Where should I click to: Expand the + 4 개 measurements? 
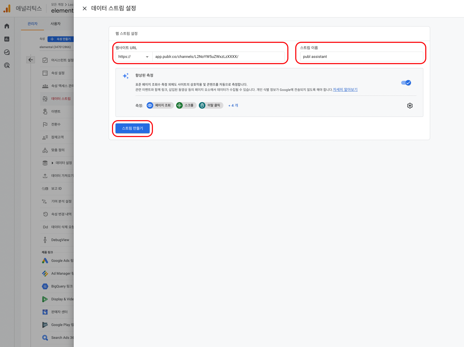pyautogui.click(x=233, y=105)
